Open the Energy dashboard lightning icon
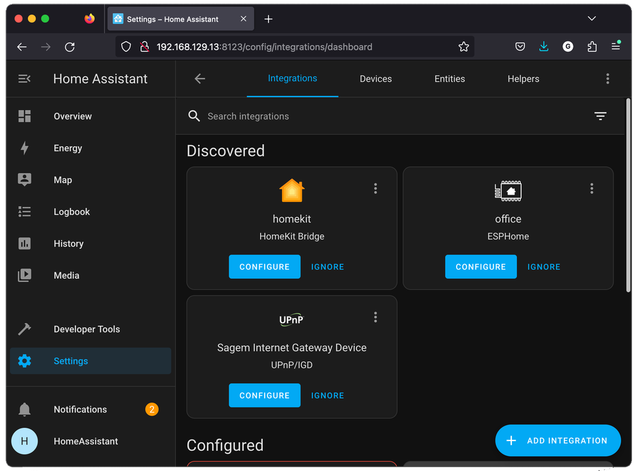 pos(24,148)
